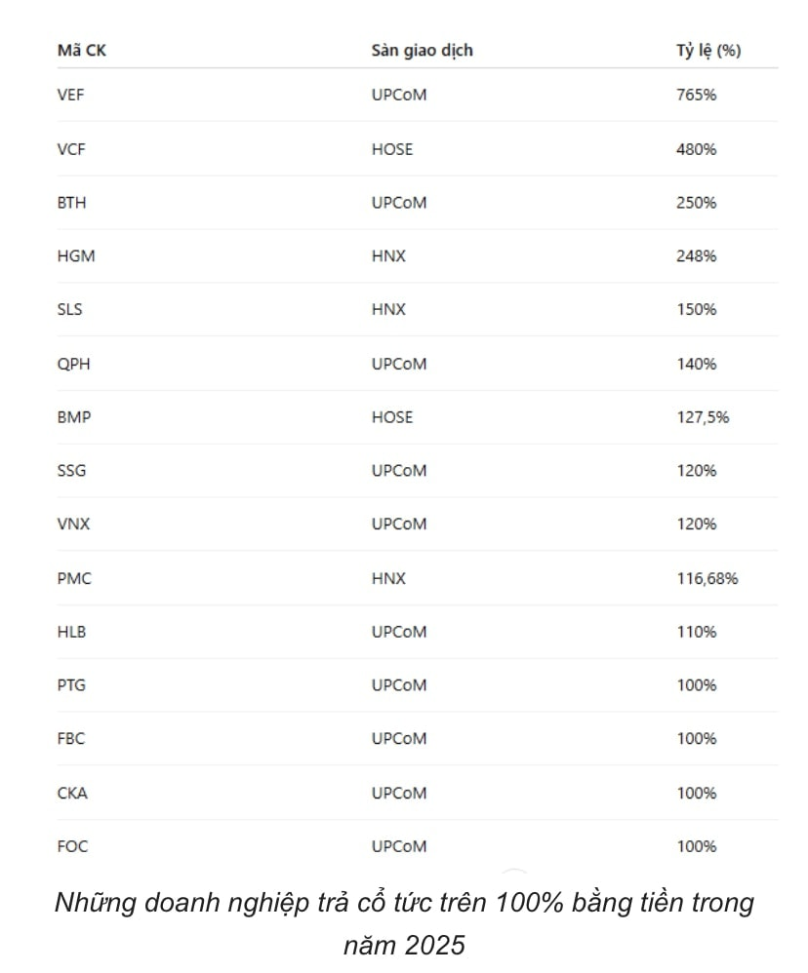Select the BMP stock code

click(74, 417)
